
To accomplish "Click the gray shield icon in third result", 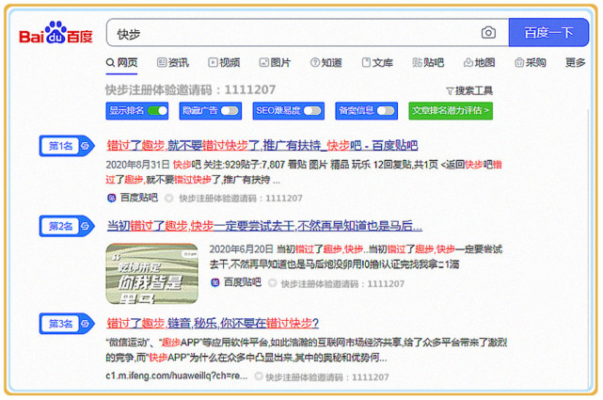I will click(x=259, y=376).
